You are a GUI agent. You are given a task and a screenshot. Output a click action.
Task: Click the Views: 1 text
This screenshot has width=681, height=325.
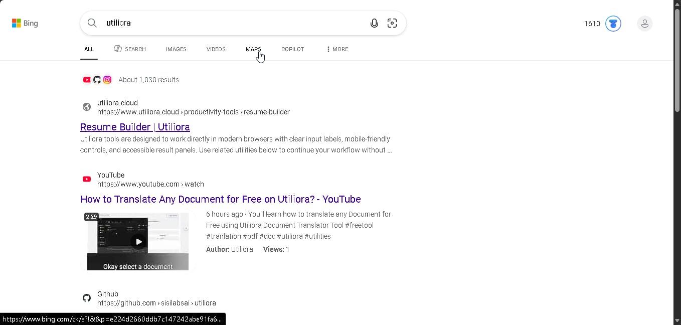coord(276,249)
